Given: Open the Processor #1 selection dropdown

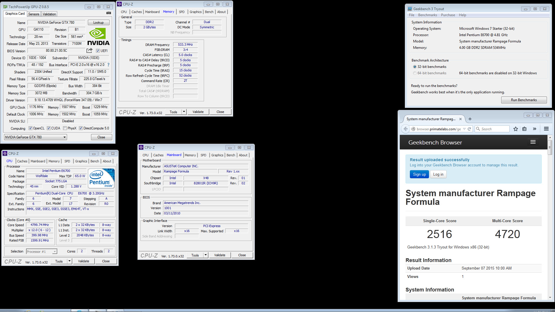Looking at the screenshot, I should (42, 252).
